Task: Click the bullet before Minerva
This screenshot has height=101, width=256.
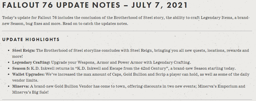Action: (9, 86)
